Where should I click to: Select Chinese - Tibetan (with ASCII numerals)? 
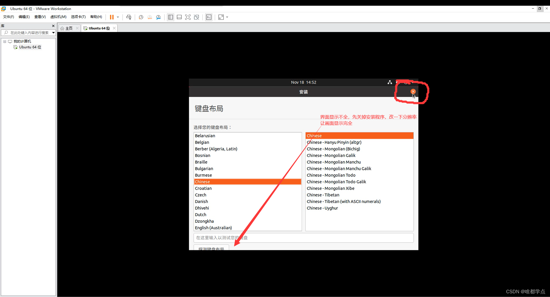[360, 201]
